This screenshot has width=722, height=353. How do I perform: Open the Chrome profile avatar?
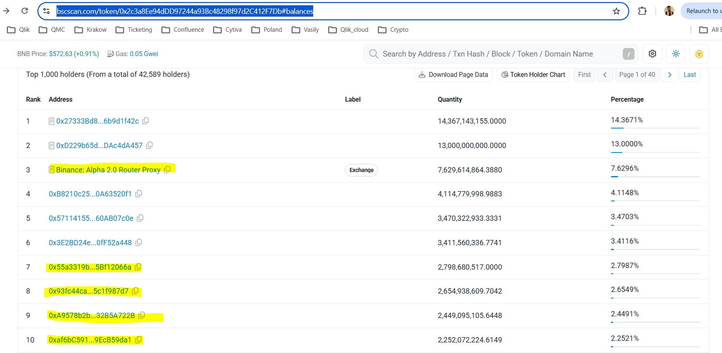coord(669,11)
